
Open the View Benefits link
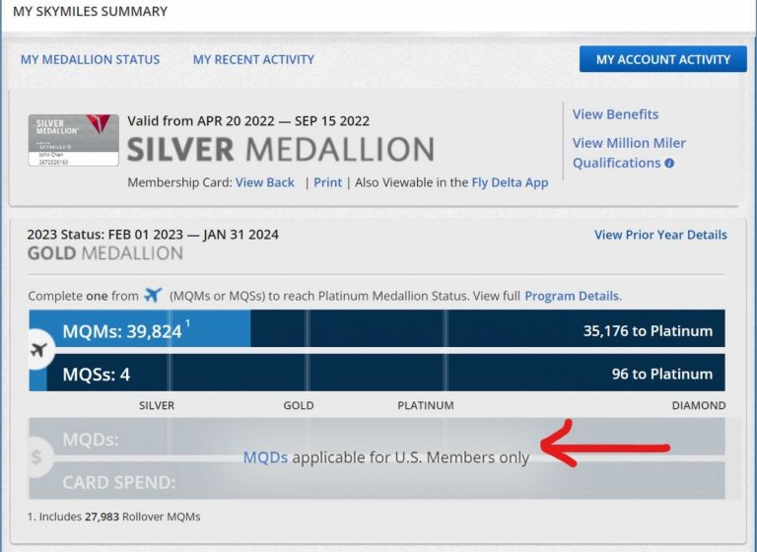(x=615, y=114)
